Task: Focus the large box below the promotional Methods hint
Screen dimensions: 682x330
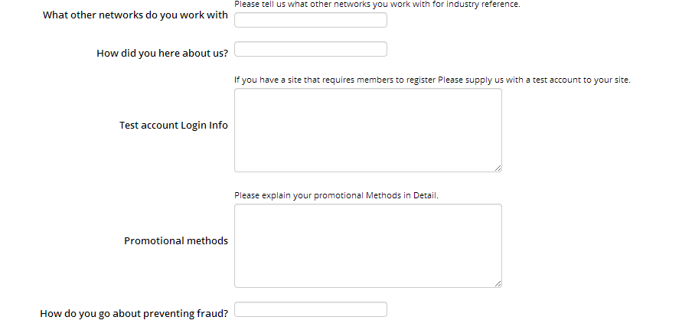Action: (367, 245)
